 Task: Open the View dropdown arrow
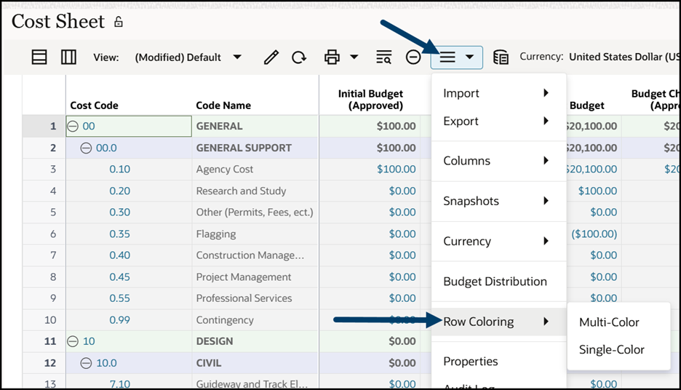click(x=237, y=57)
